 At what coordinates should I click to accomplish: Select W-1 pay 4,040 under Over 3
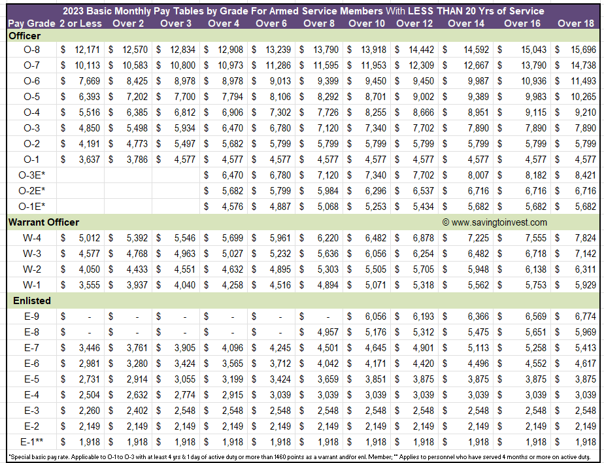click(185, 285)
